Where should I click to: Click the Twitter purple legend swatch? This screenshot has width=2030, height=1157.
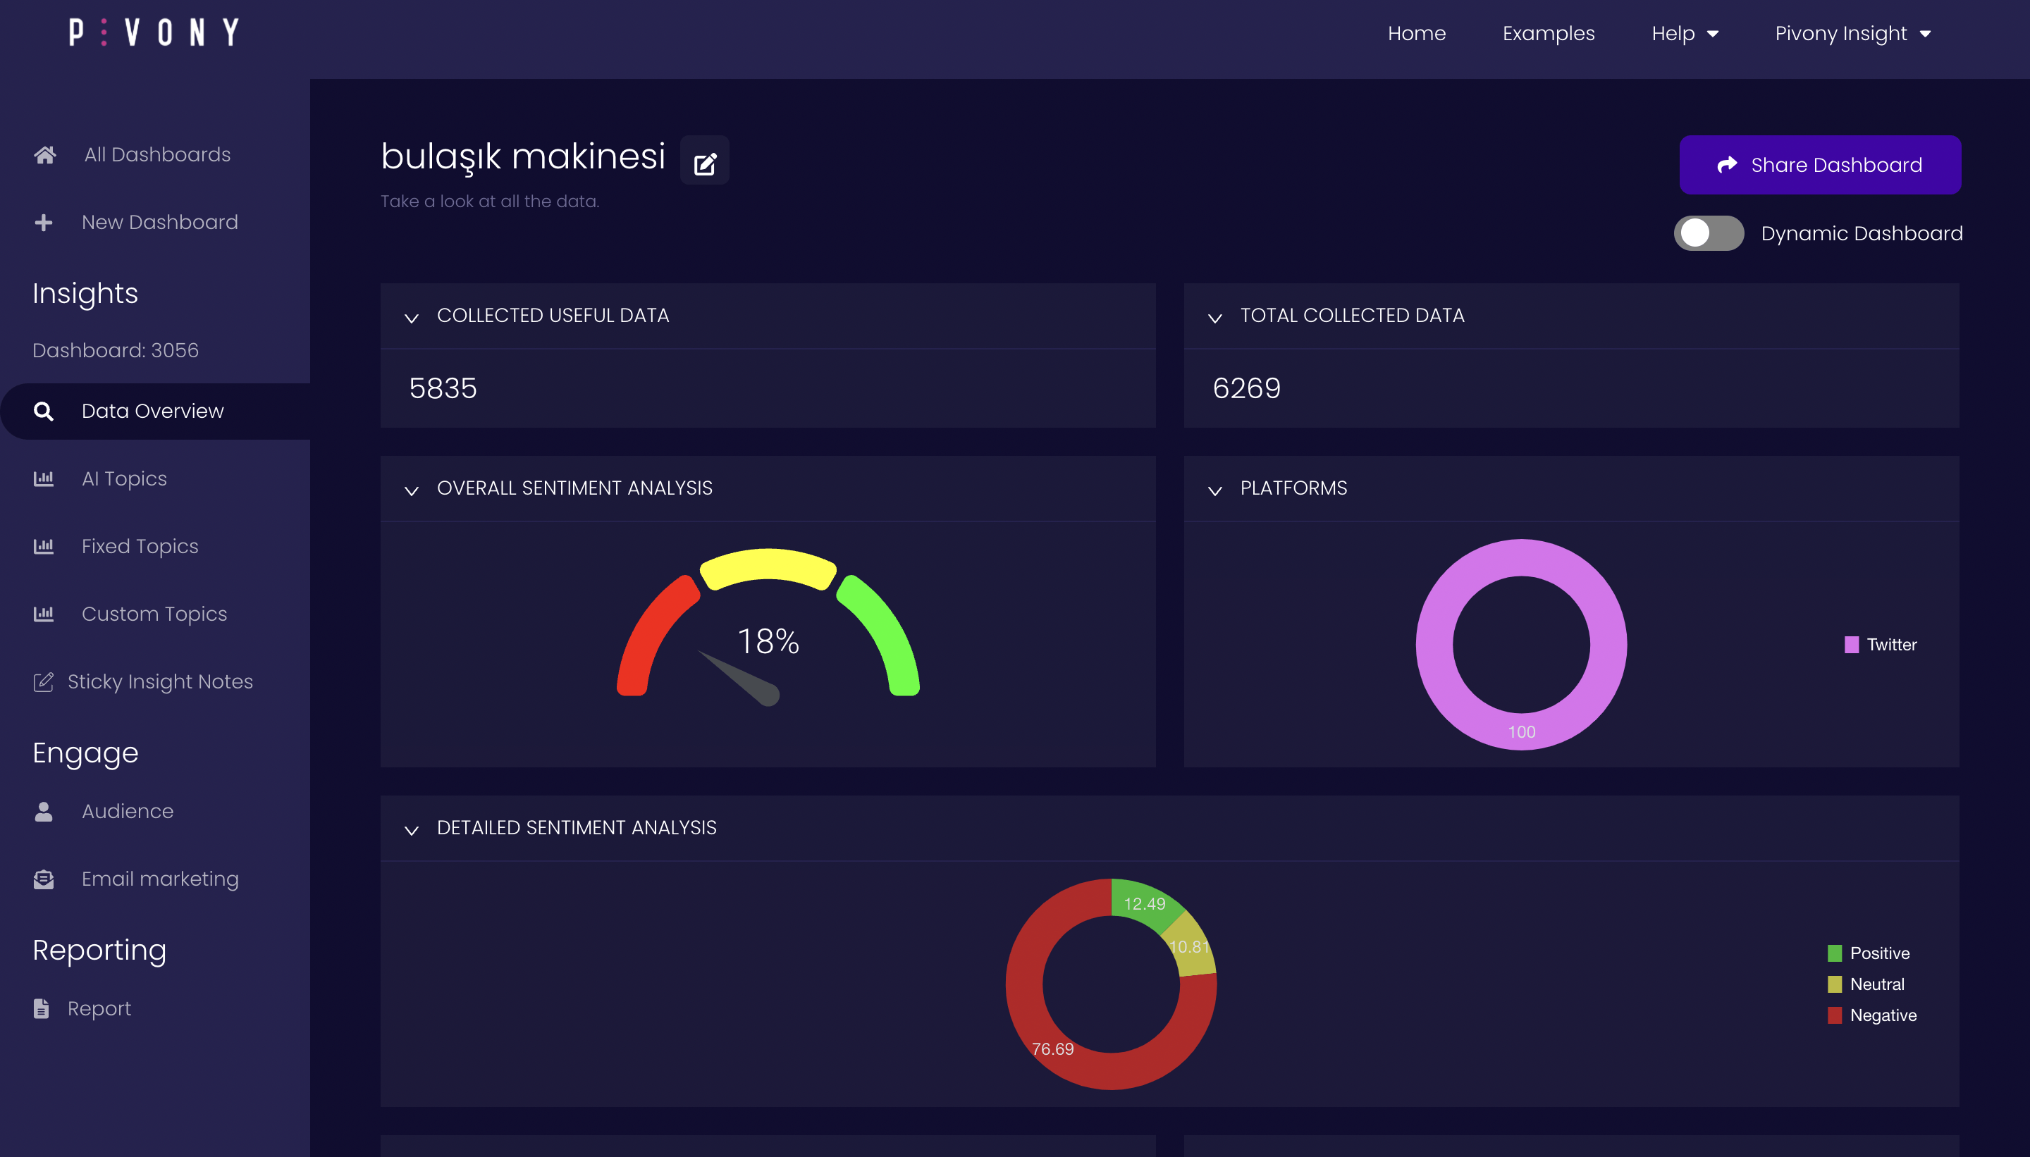coord(1851,645)
